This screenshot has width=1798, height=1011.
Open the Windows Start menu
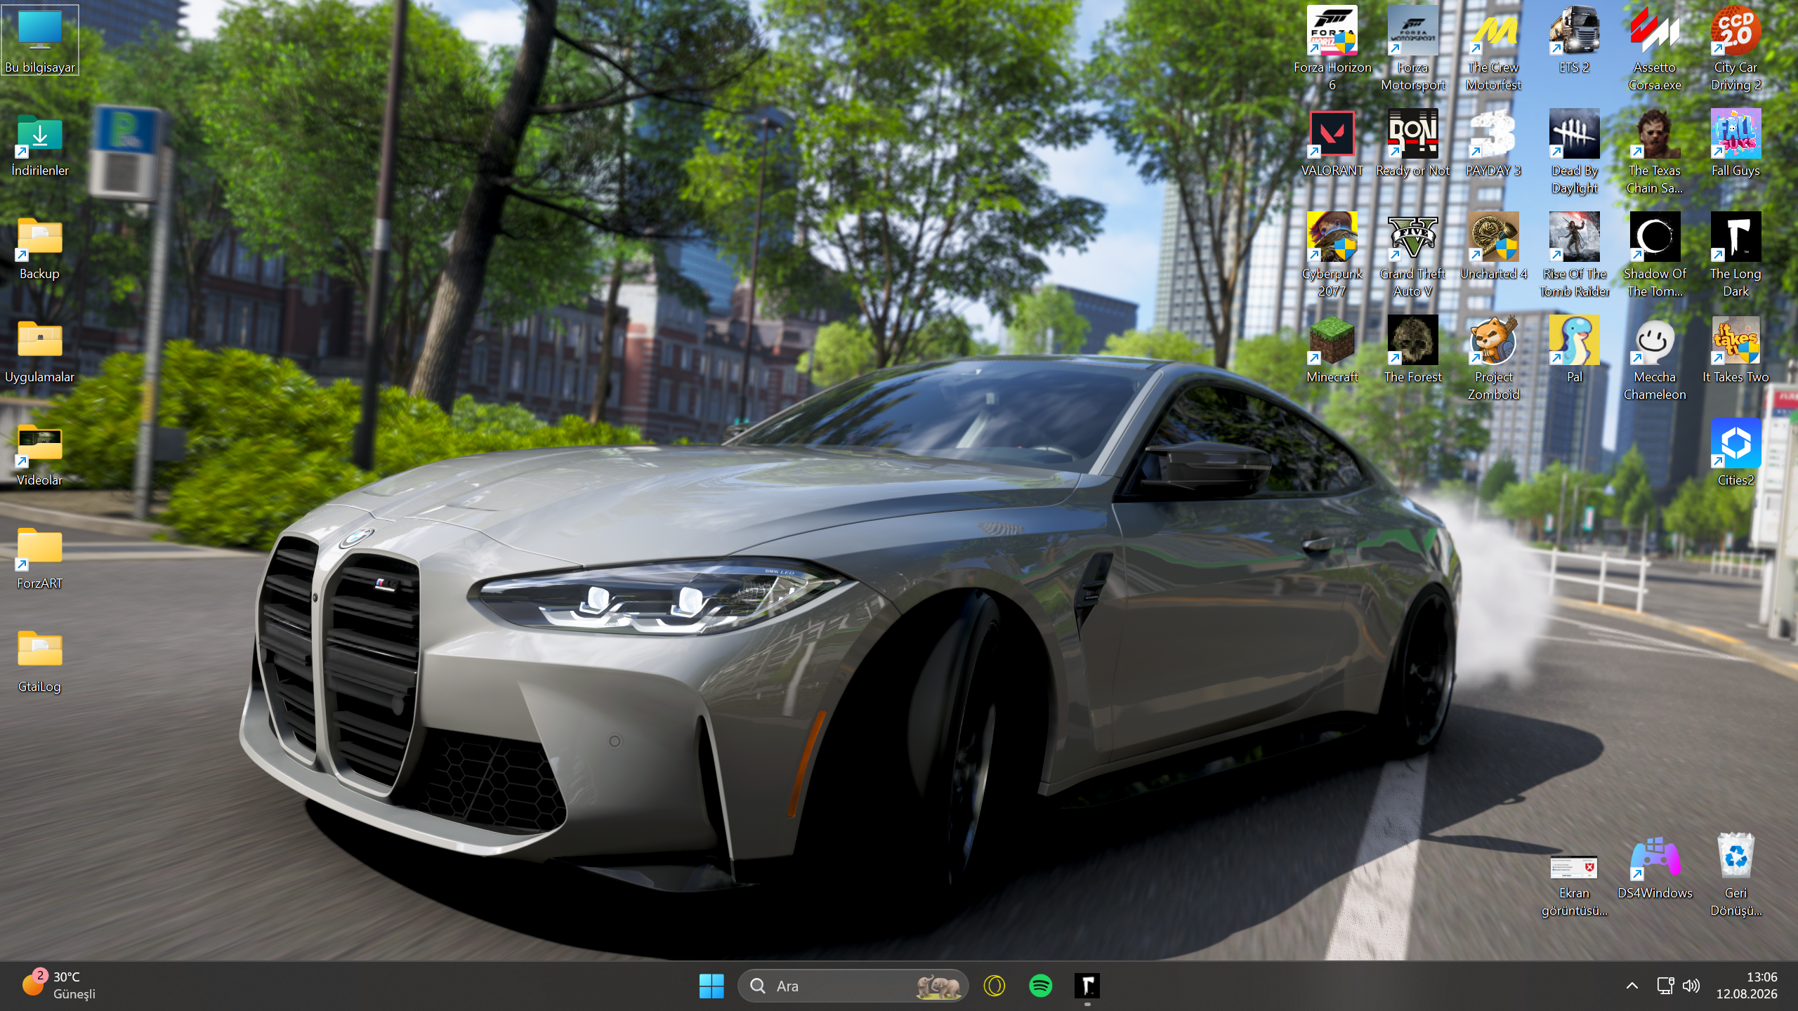click(x=711, y=986)
